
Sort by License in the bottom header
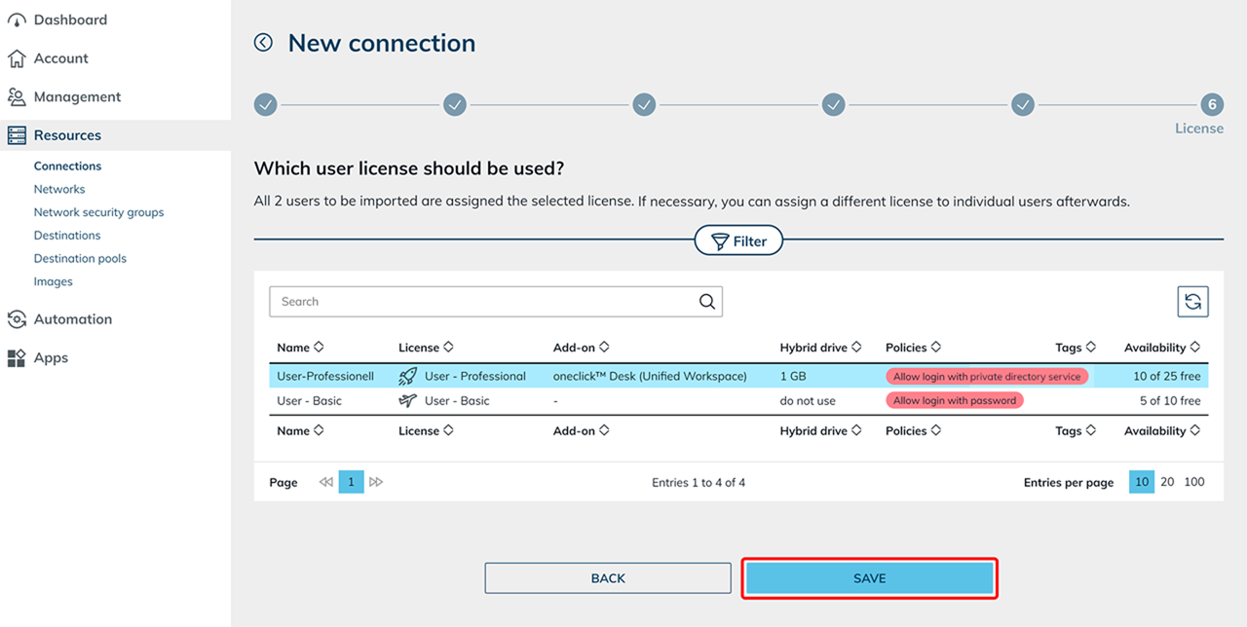[x=426, y=431]
